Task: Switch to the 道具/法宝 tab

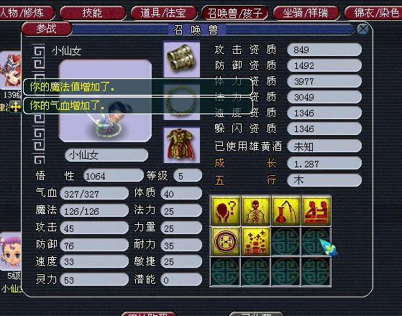Action: pyautogui.click(x=163, y=13)
